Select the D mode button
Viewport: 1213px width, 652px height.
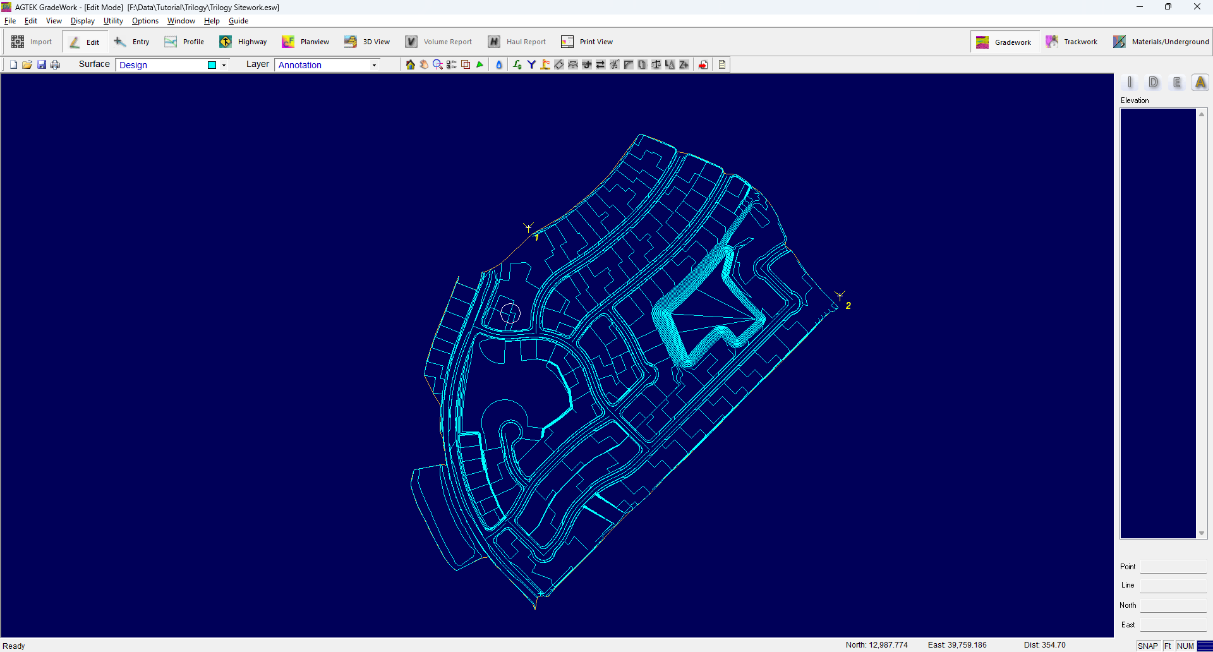1154,82
